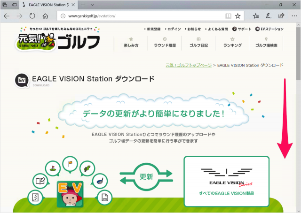Viewport: 301px width, 213px height.
Task: Open the tab preview dropdown chevron
Action: [92, 5]
